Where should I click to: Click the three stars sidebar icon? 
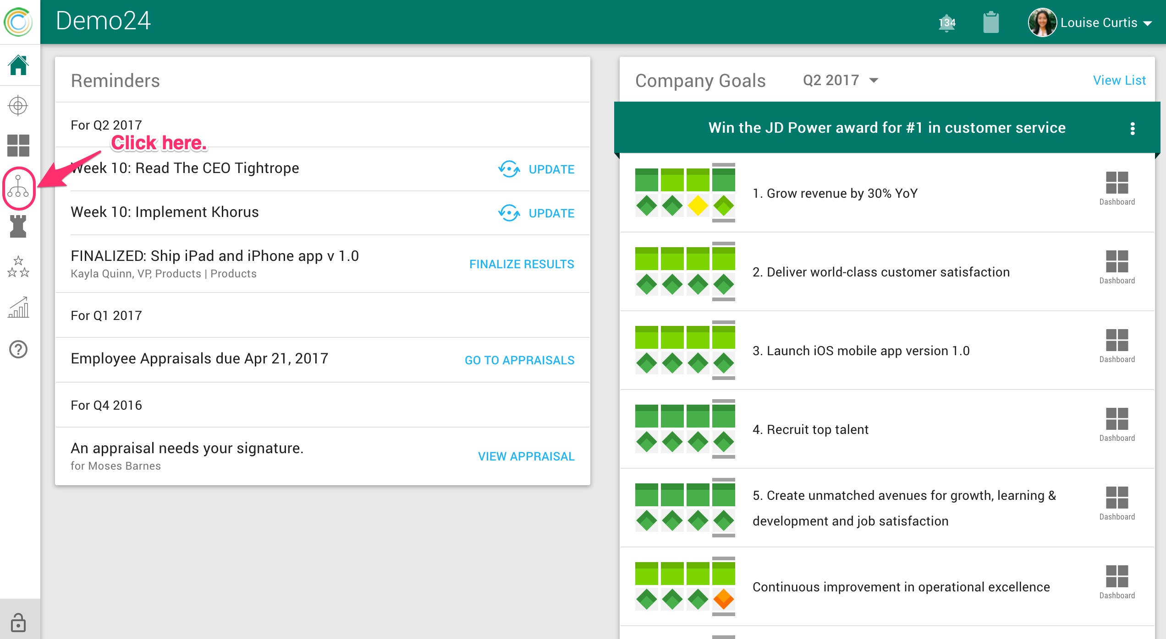tap(18, 267)
